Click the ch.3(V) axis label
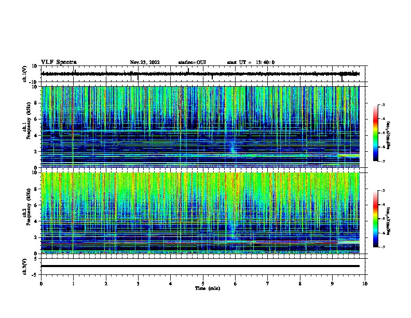The height and width of the screenshot is (318, 411). coord(25,267)
